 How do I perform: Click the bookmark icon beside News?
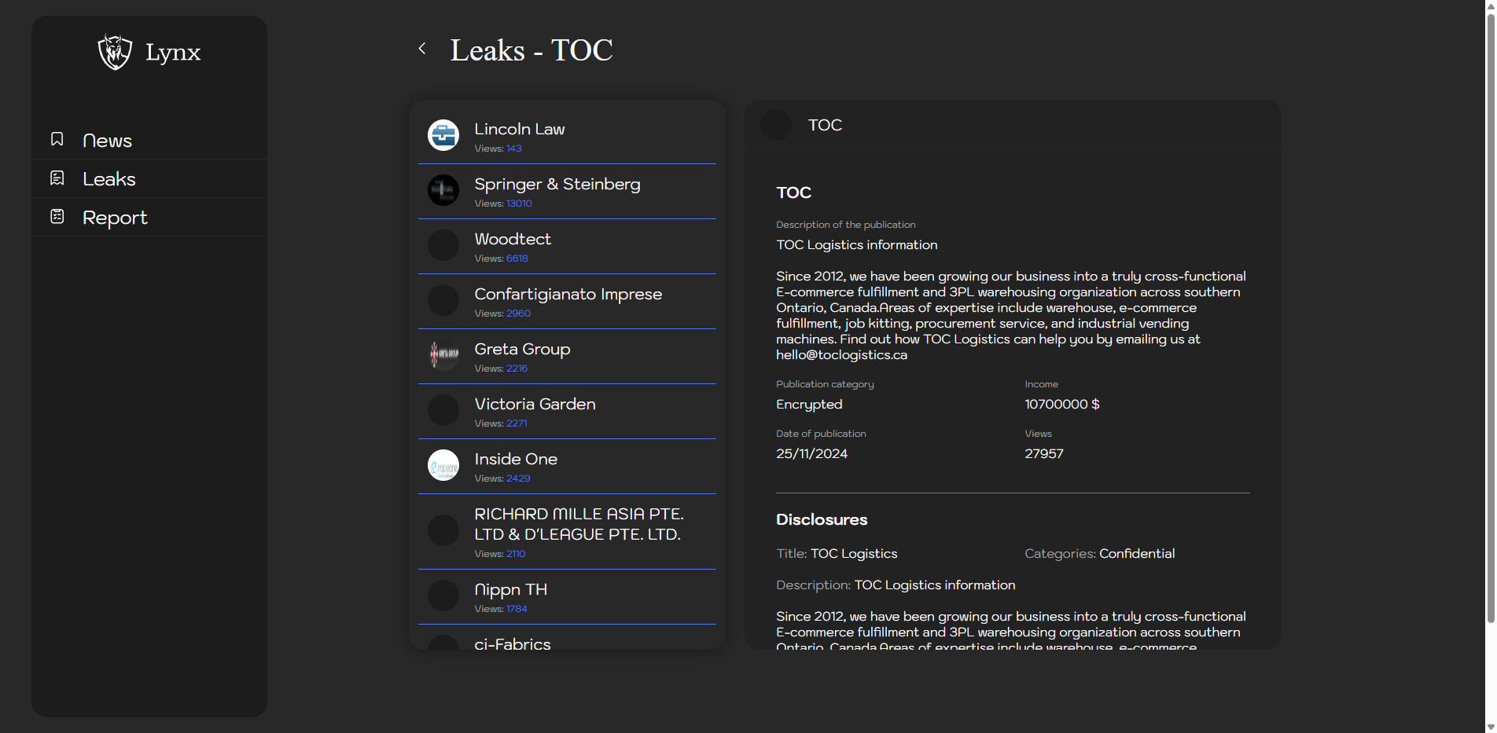click(x=57, y=139)
